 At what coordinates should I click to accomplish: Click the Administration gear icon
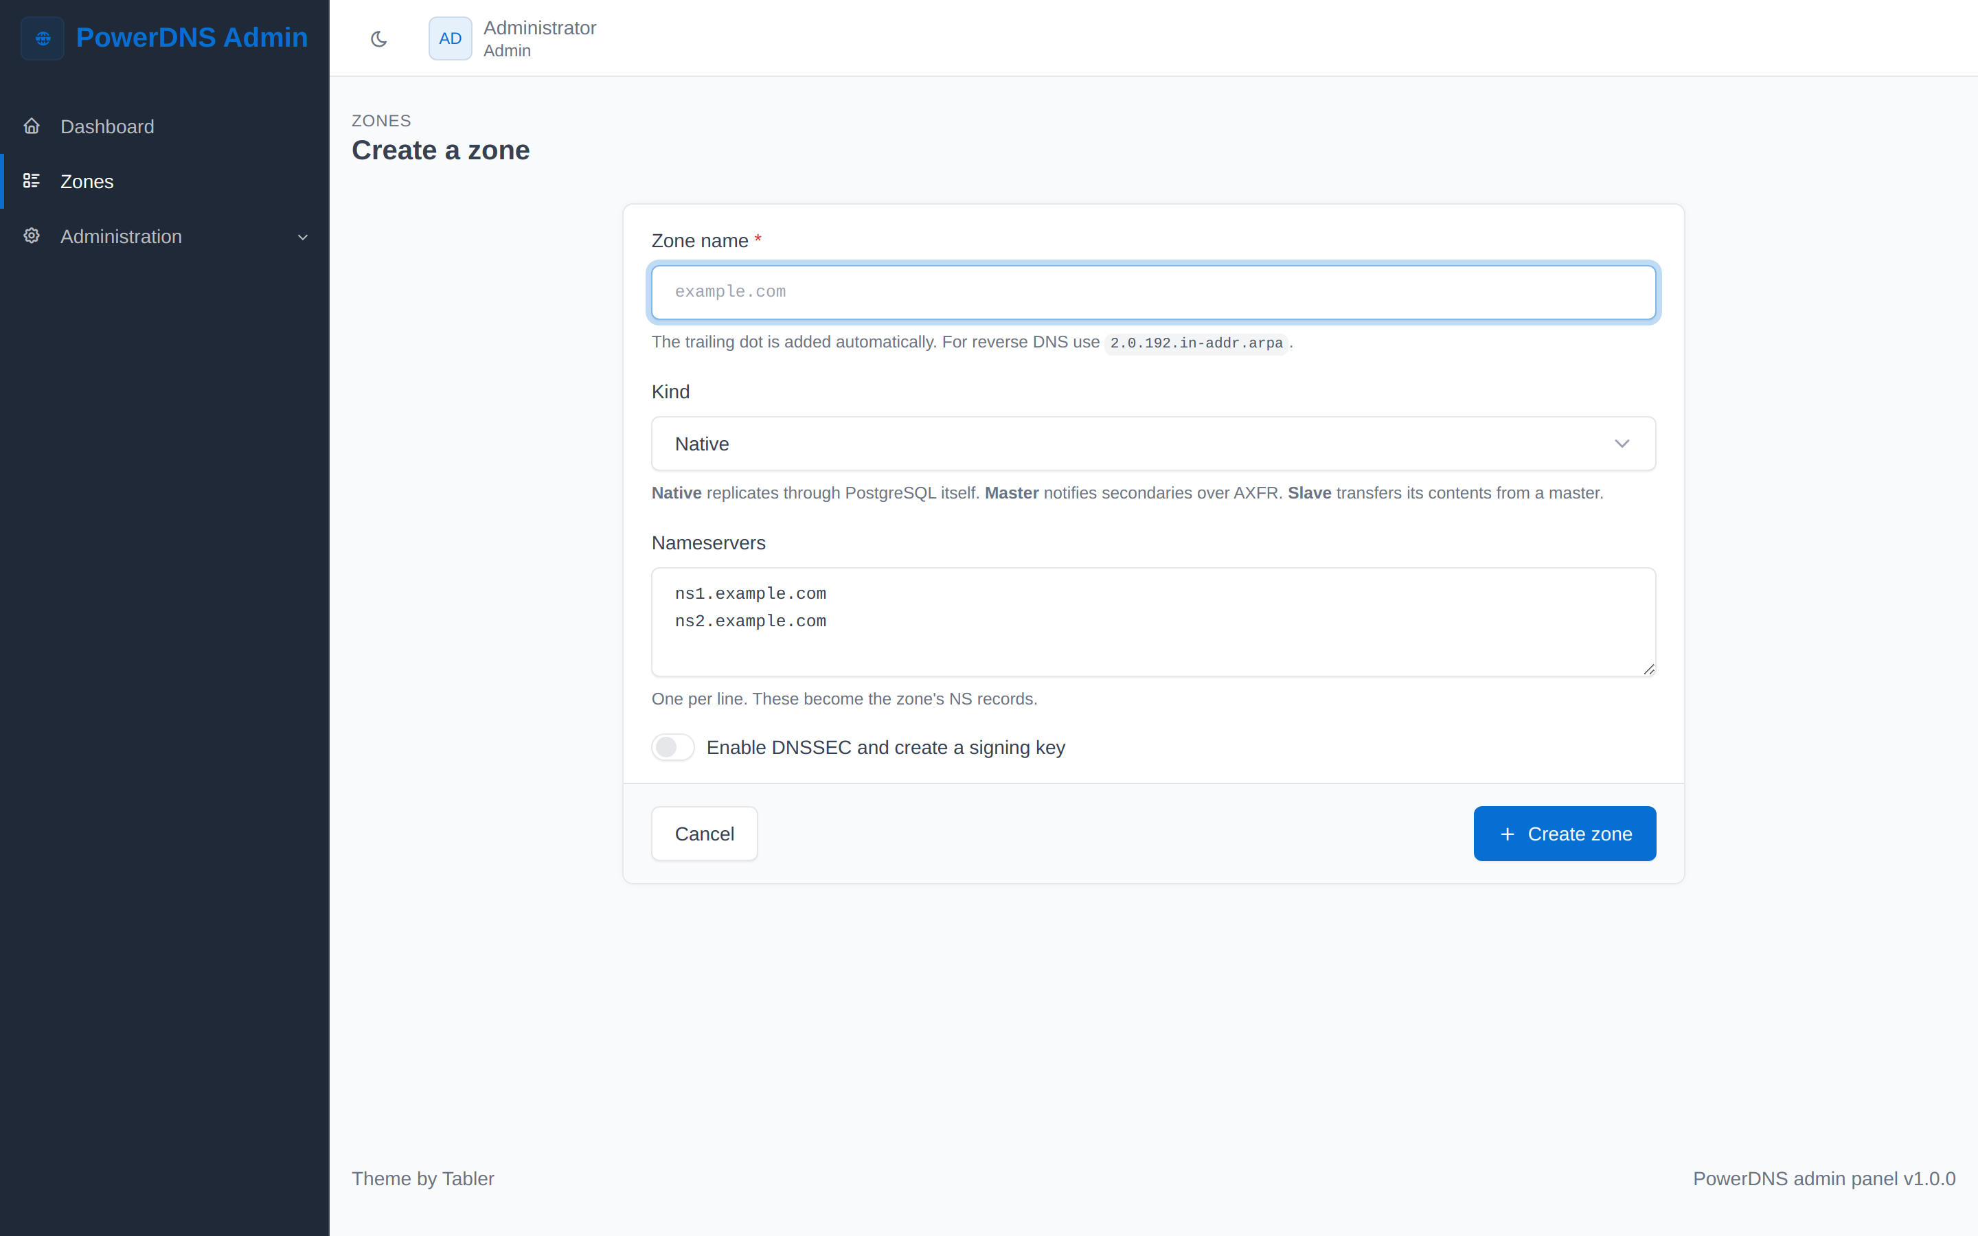pos(32,236)
